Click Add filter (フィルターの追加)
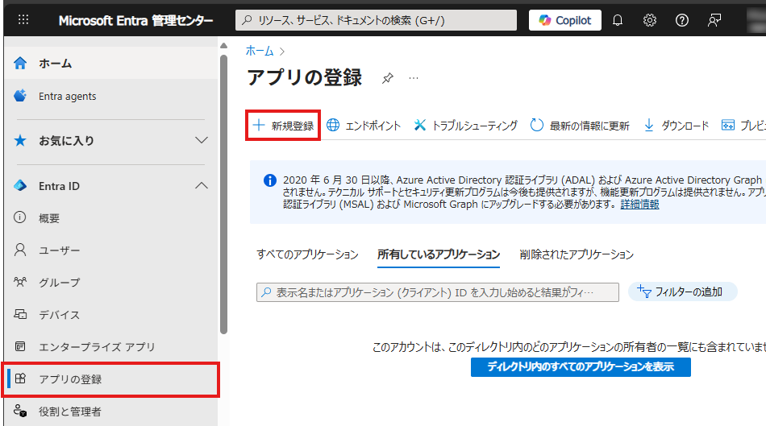This screenshot has height=426, width=766. [x=682, y=292]
